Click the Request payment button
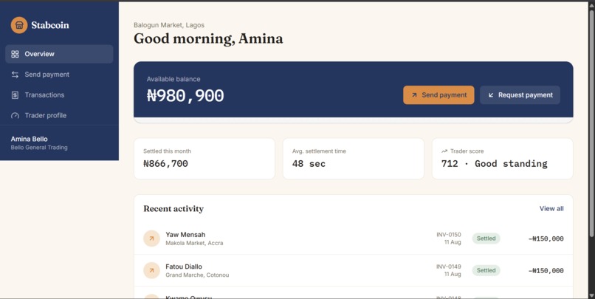 pyautogui.click(x=520, y=94)
